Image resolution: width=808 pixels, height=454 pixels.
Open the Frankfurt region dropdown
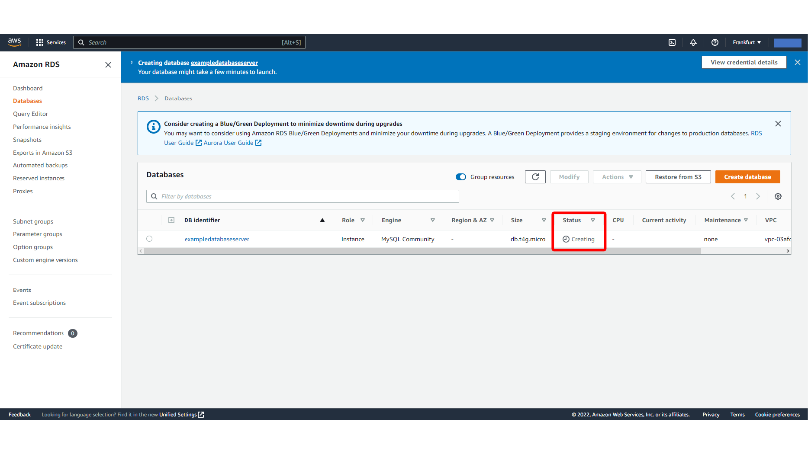pos(747,42)
